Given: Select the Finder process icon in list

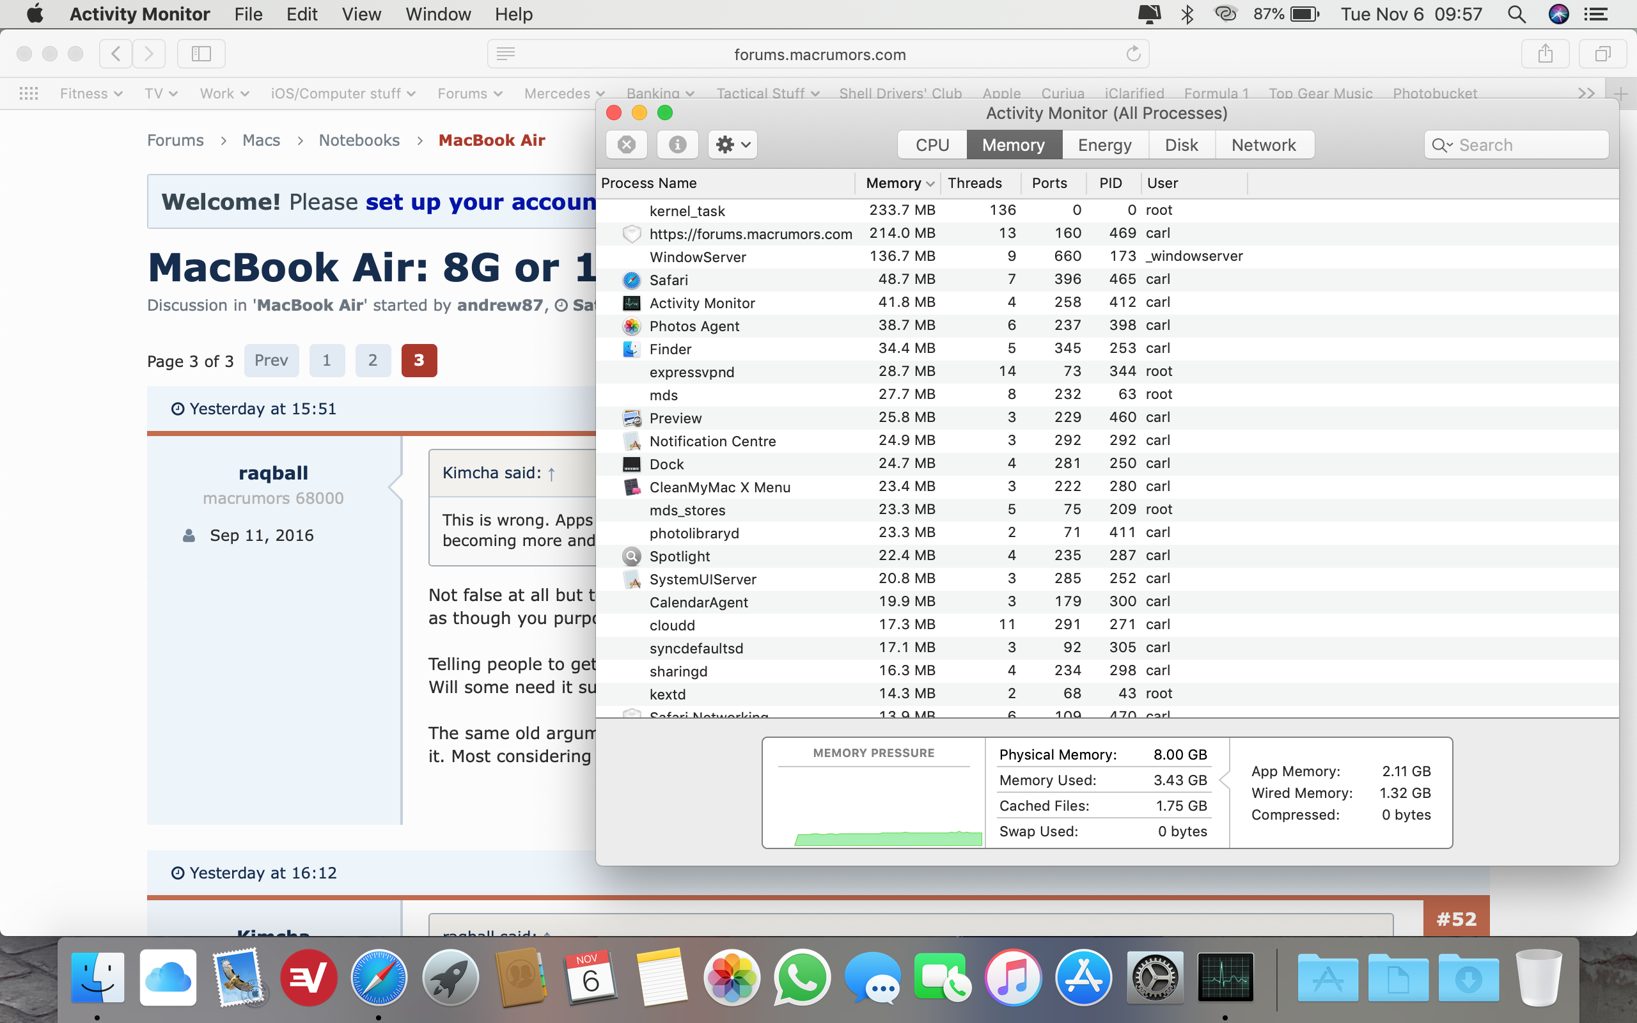Looking at the screenshot, I should tap(631, 349).
